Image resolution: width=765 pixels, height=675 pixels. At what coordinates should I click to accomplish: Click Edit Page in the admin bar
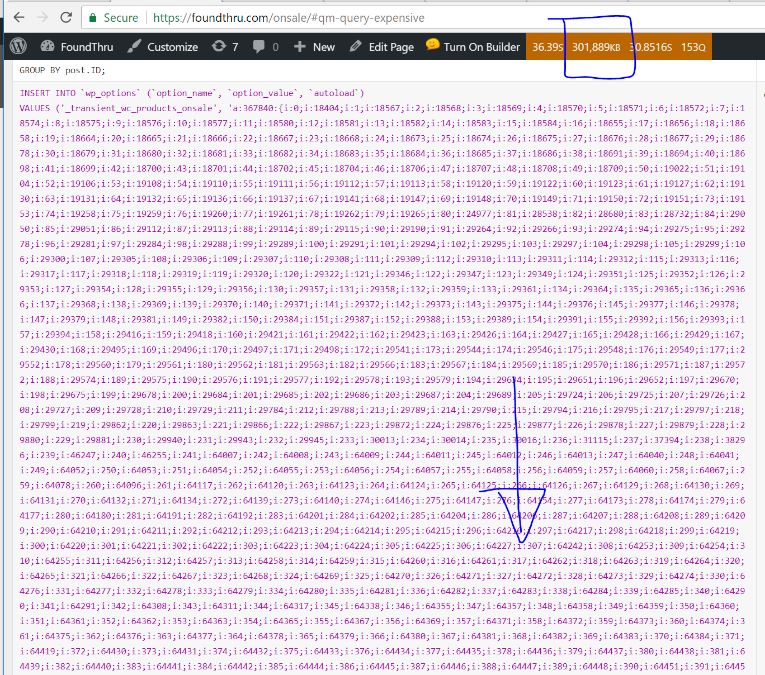(382, 47)
